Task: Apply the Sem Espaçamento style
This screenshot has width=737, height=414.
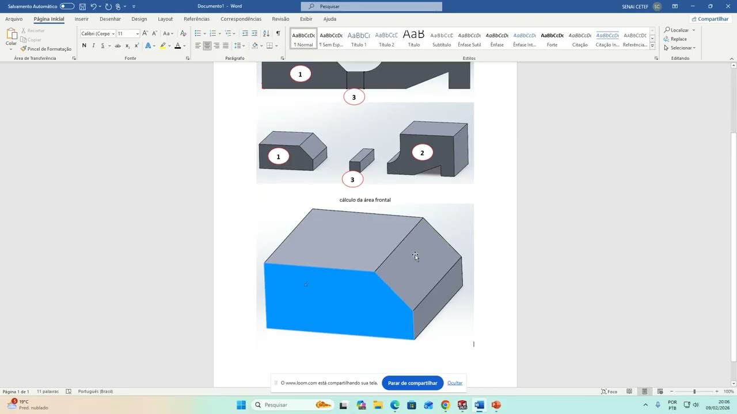Action: 331,39
